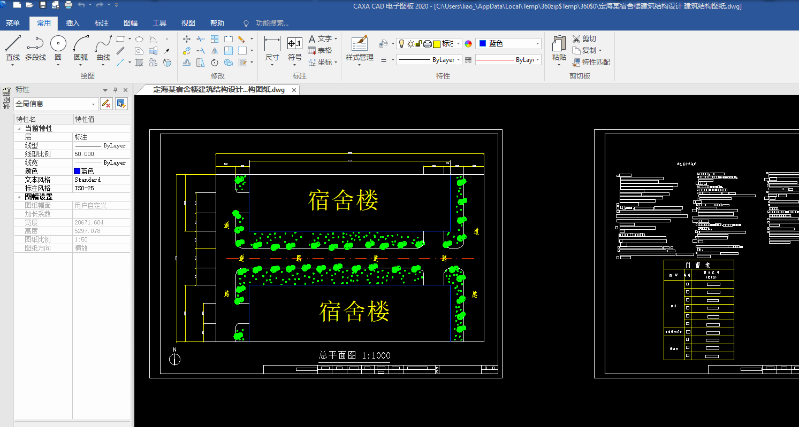799x427 pixels.
Task: Click the 标注风格 value ISO-25
Action: click(x=102, y=189)
